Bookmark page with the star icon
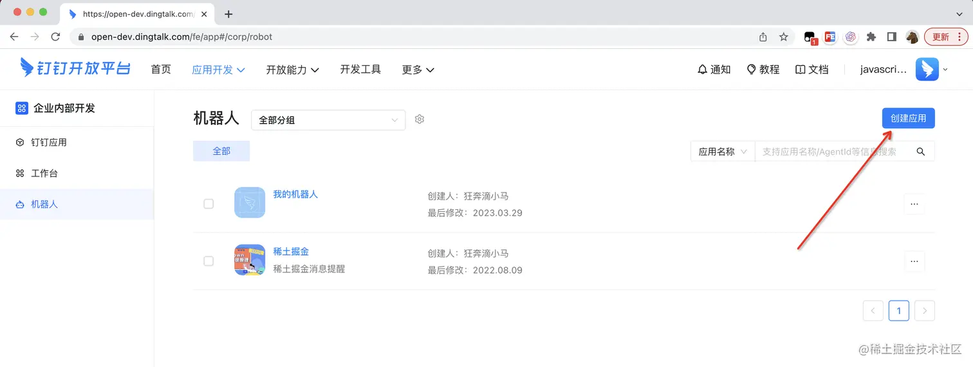The image size is (973, 367). (x=784, y=37)
